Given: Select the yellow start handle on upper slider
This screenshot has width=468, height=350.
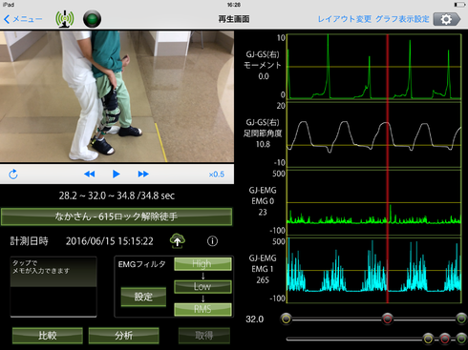Looking at the screenshot, I should click(287, 319).
